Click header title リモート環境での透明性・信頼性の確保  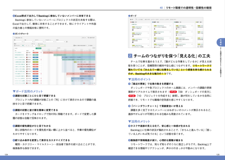pyautogui.click(x=189, y=8)
